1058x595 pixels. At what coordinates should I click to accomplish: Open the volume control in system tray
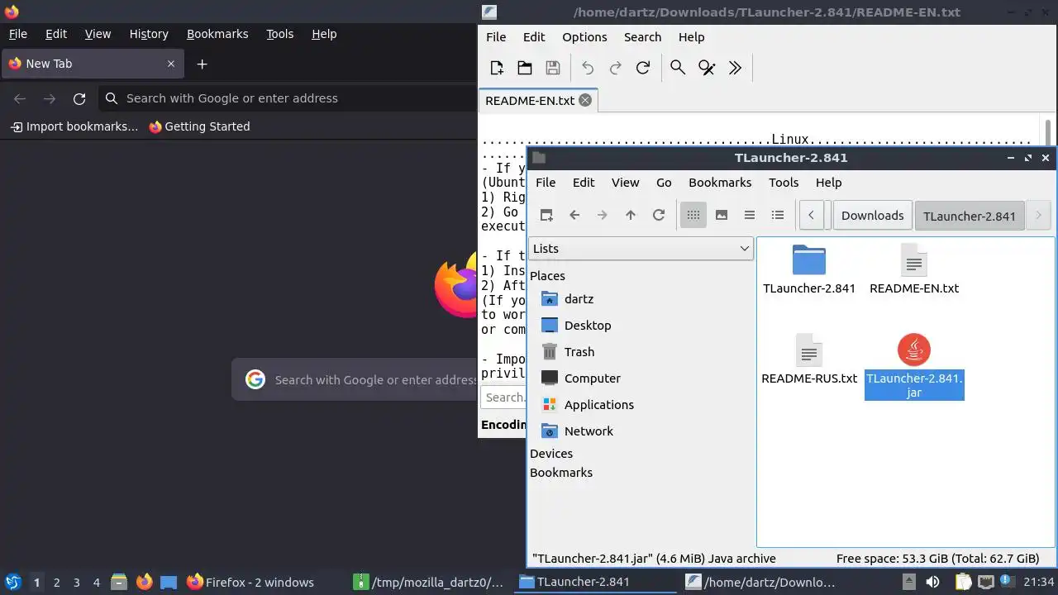point(932,582)
